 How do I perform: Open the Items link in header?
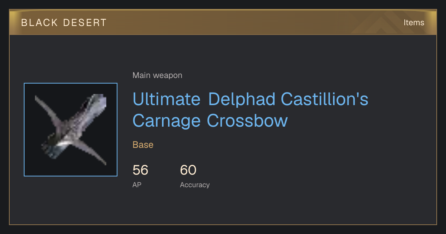[414, 23]
